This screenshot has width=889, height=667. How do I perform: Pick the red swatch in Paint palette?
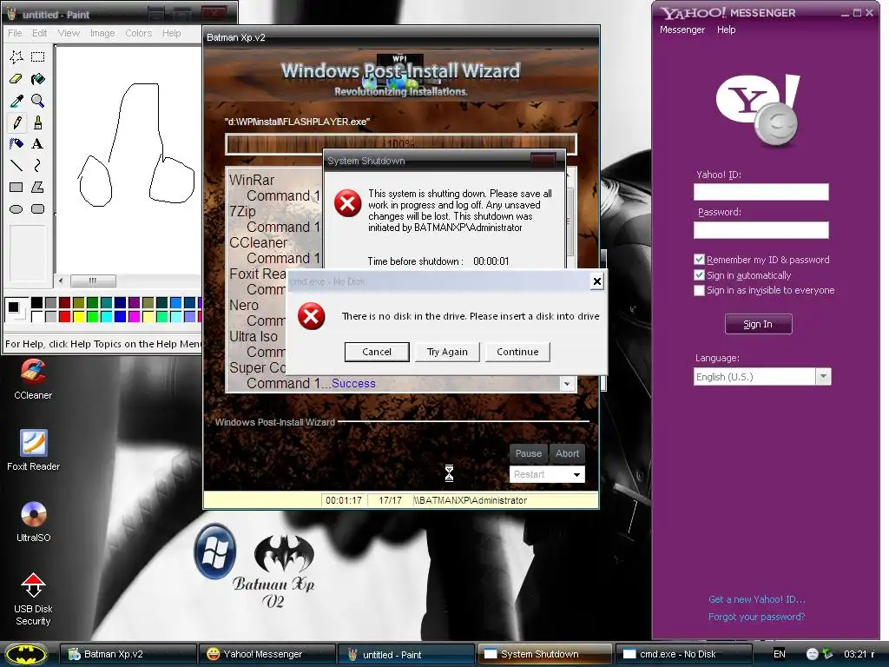tap(64, 316)
